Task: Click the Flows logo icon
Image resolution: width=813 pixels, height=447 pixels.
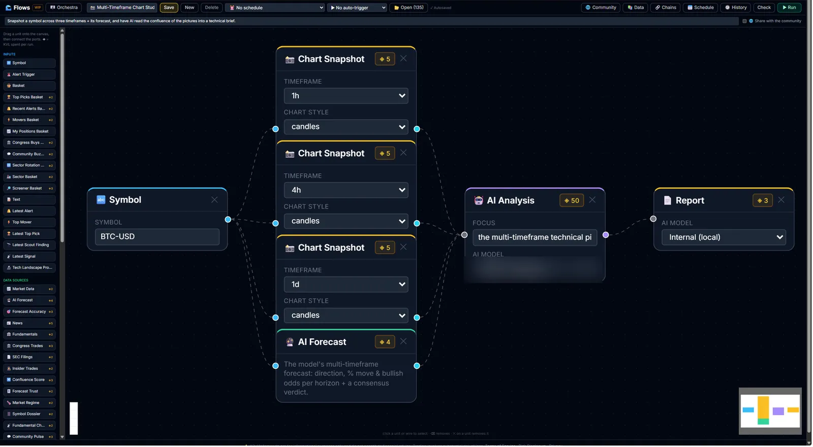Action: [x=8, y=8]
